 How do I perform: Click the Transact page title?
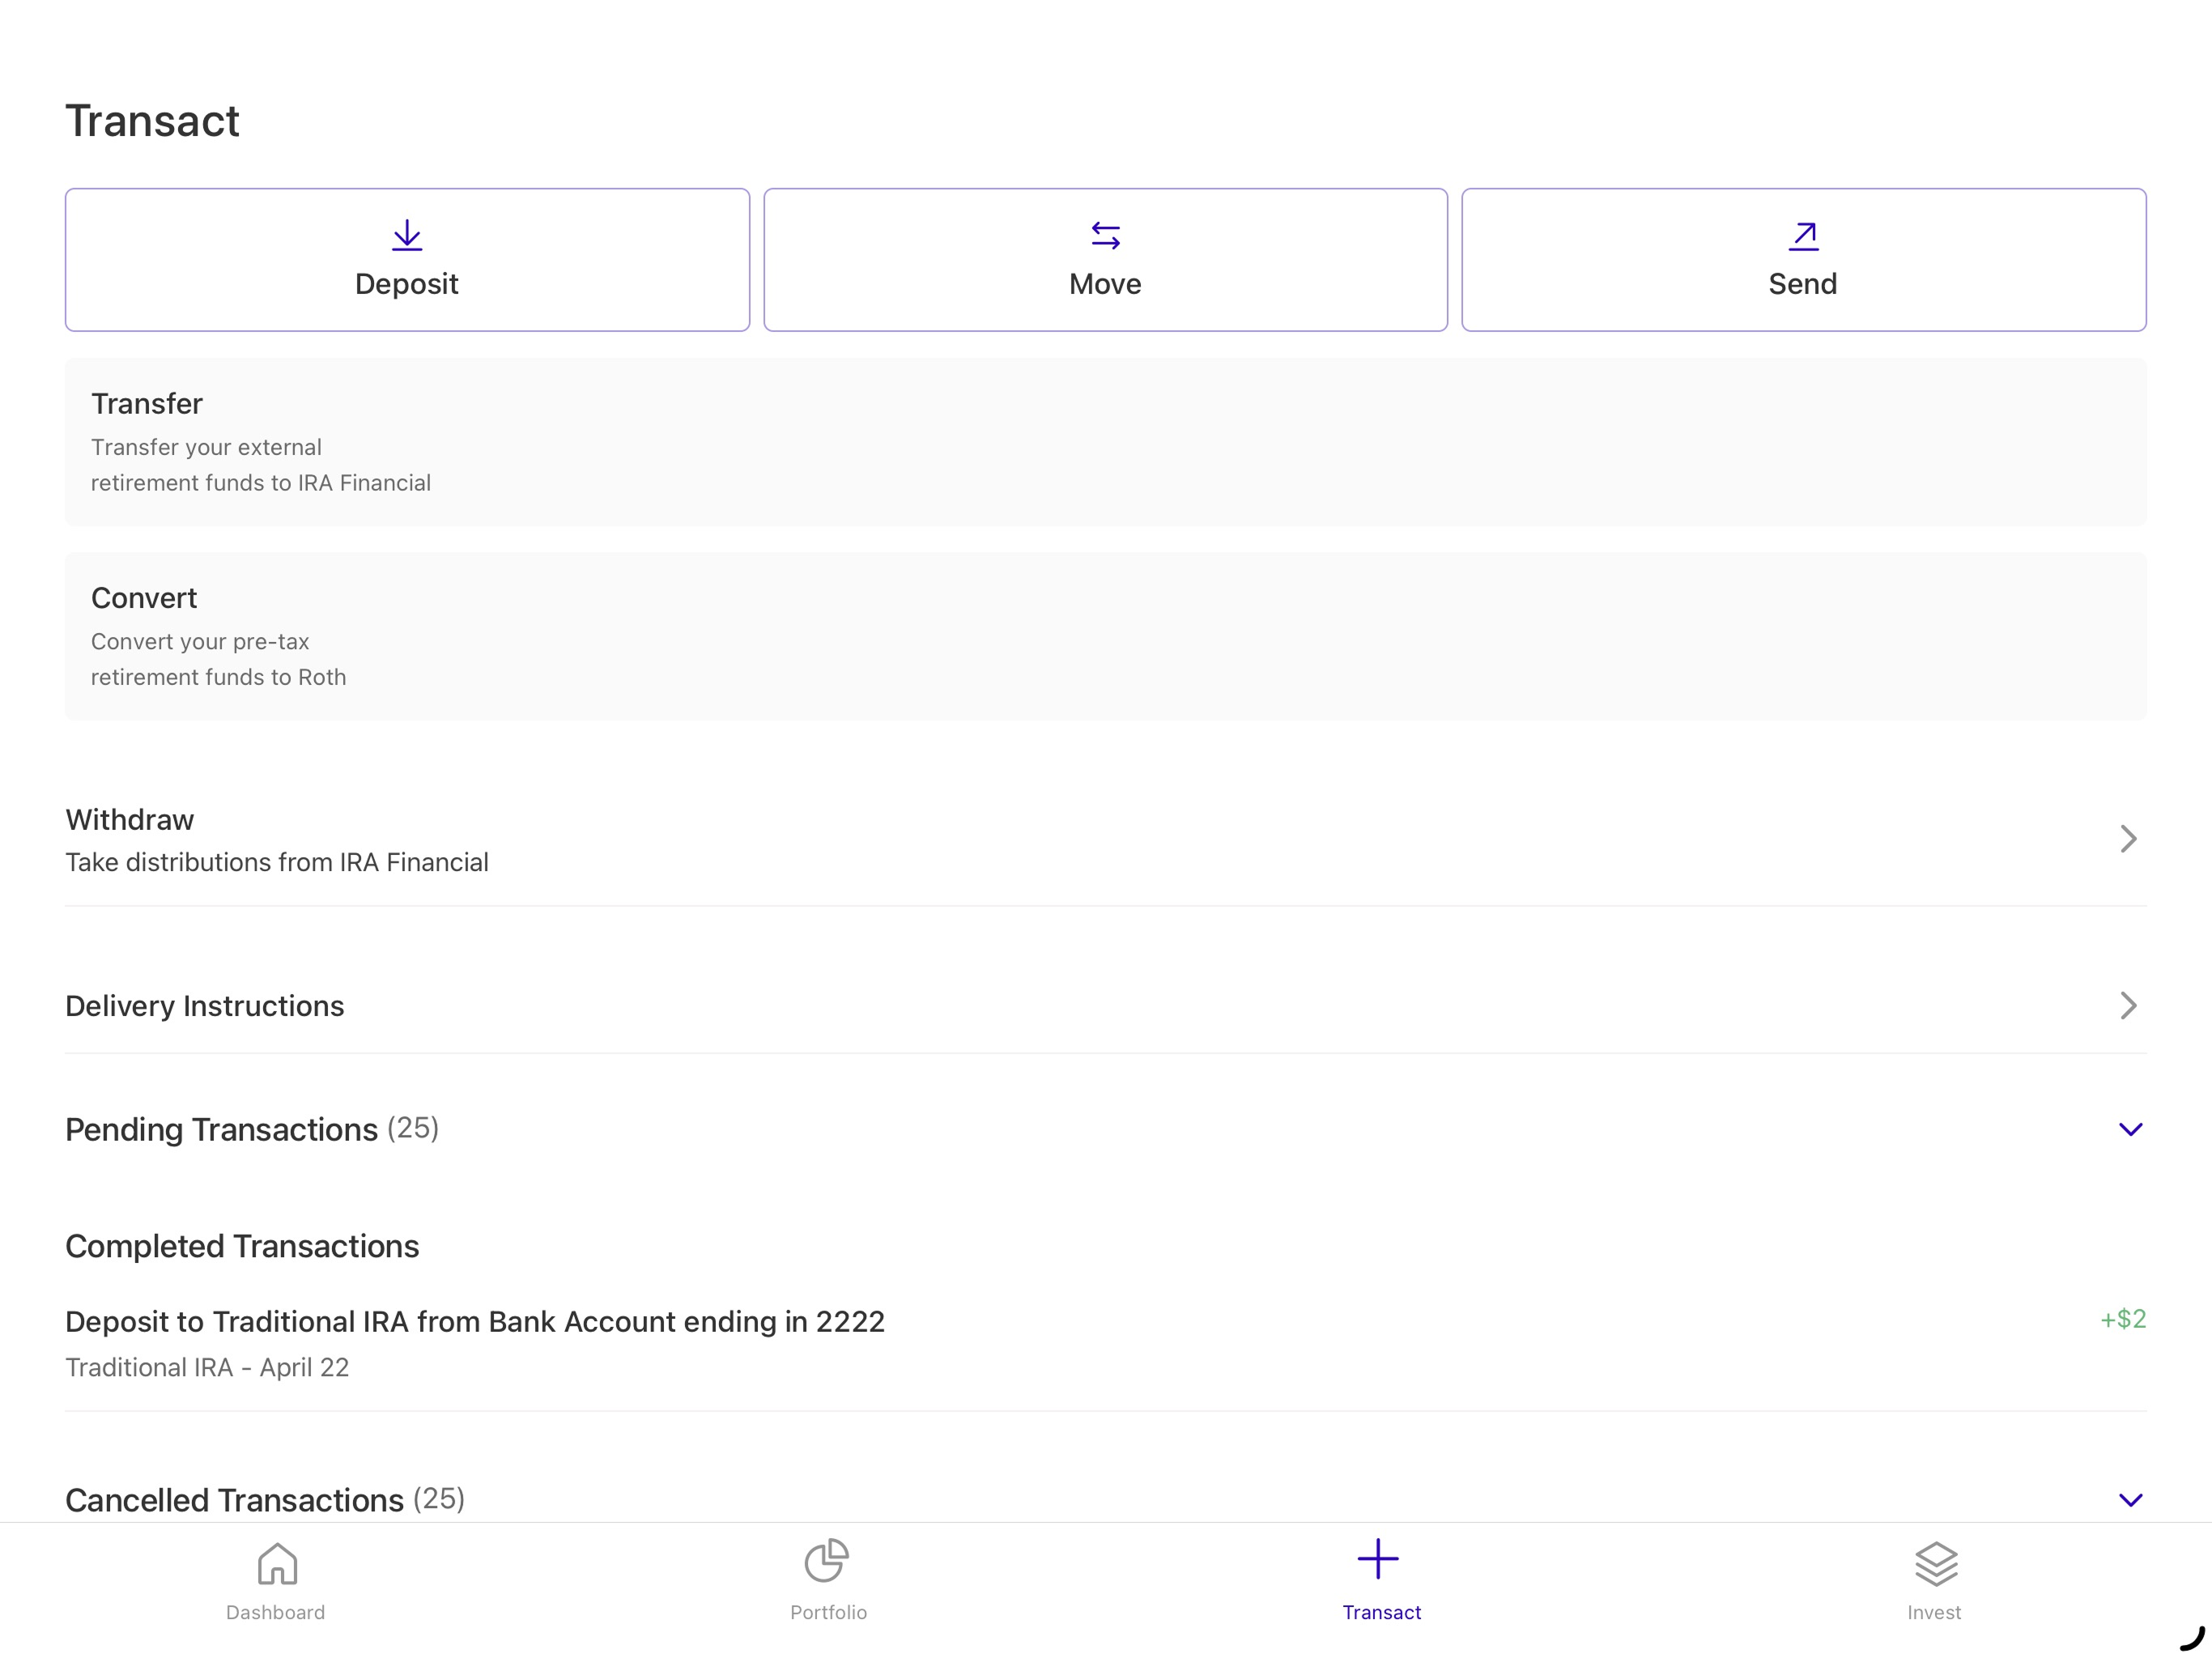pyautogui.click(x=152, y=121)
